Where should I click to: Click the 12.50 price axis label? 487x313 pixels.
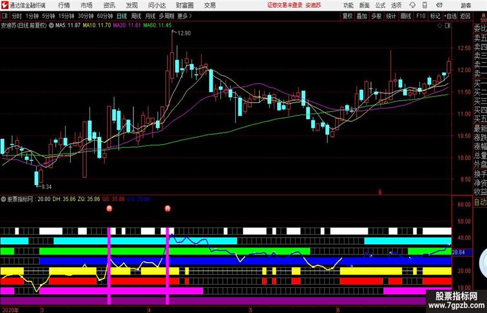[x=464, y=48]
